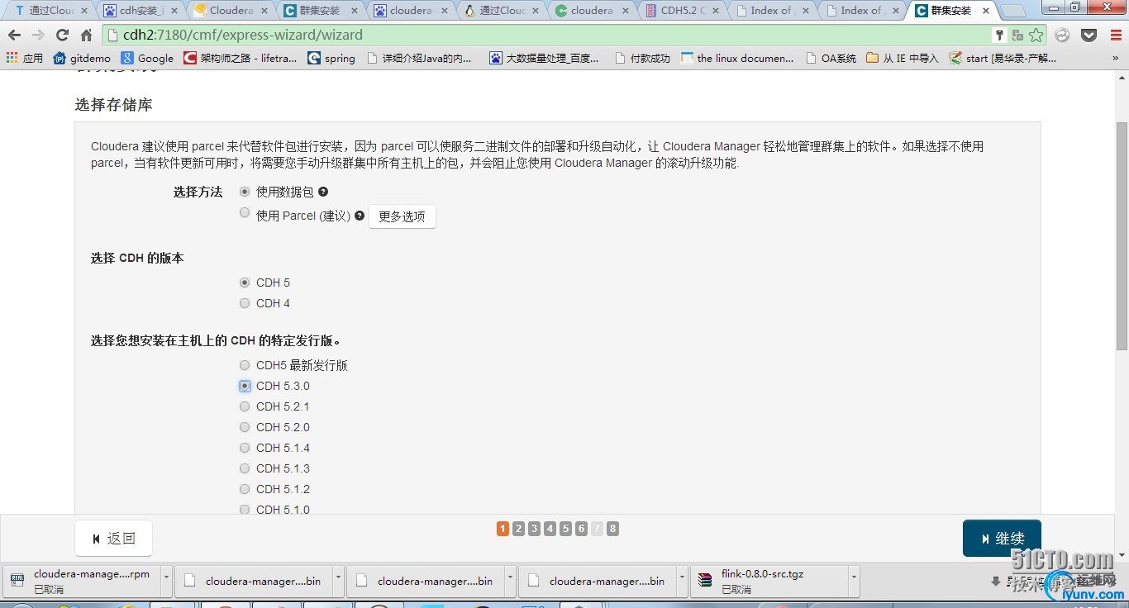Open the flink-0.8.0-src.tgz download item
The width and height of the screenshot is (1129, 608).
coord(765,580)
